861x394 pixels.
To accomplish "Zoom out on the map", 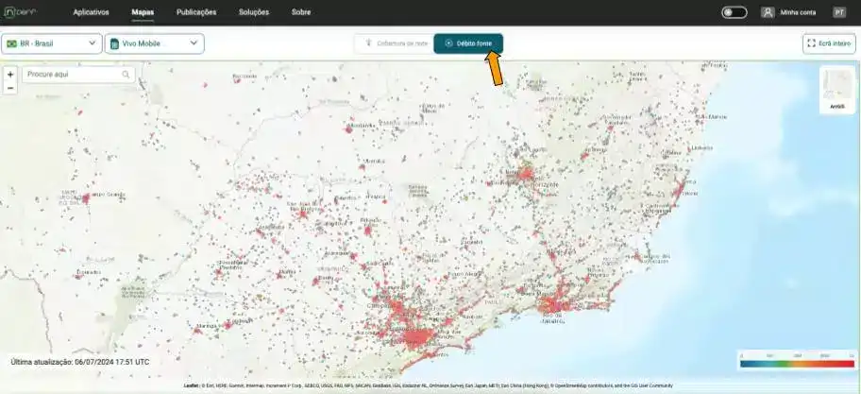I will coord(9,88).
